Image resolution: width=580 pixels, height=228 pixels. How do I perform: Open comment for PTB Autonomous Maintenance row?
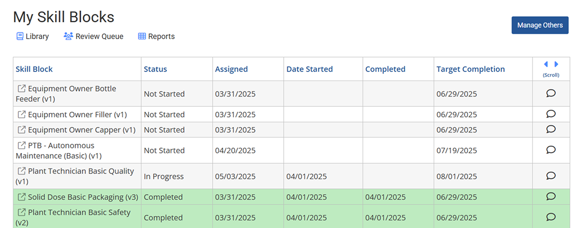[551, 150]
